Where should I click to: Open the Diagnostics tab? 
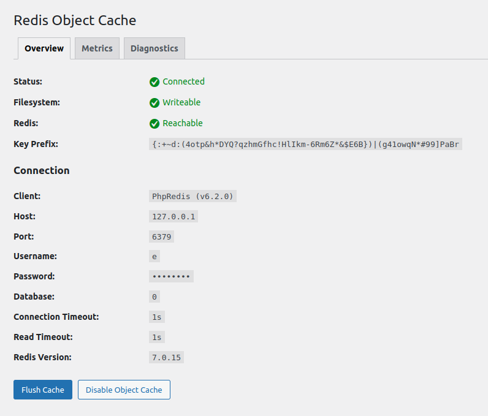tap(154, 48)
